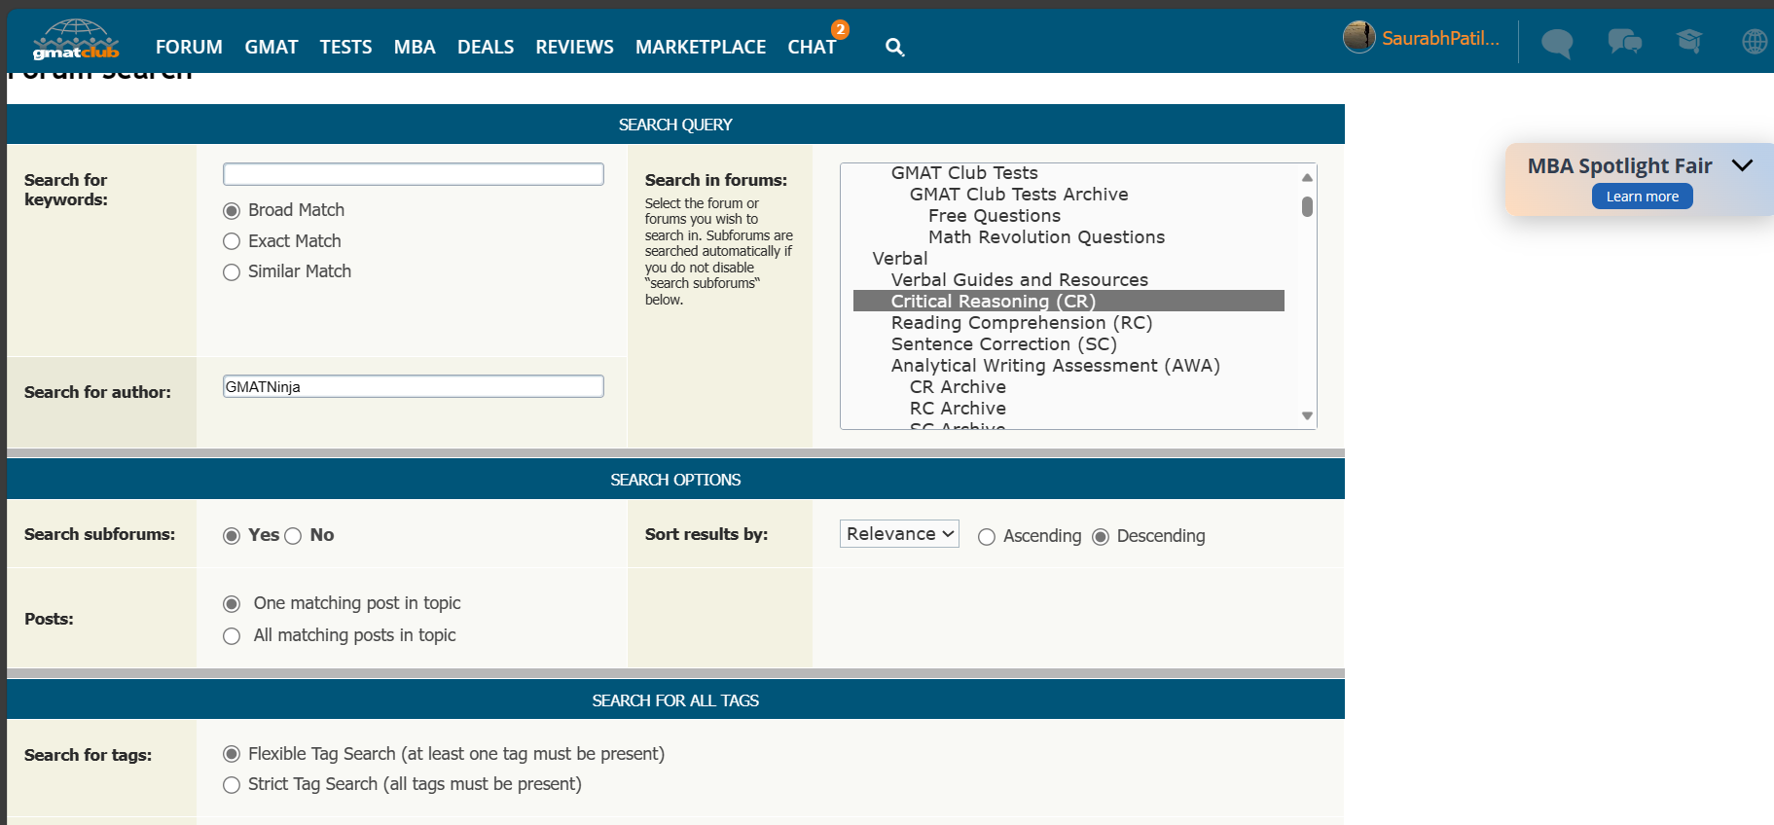Viewport: 1774px width, 825px height.
Task: Set Search subforums to Yes
Action: pyautogui.click(x=232, y=536)
